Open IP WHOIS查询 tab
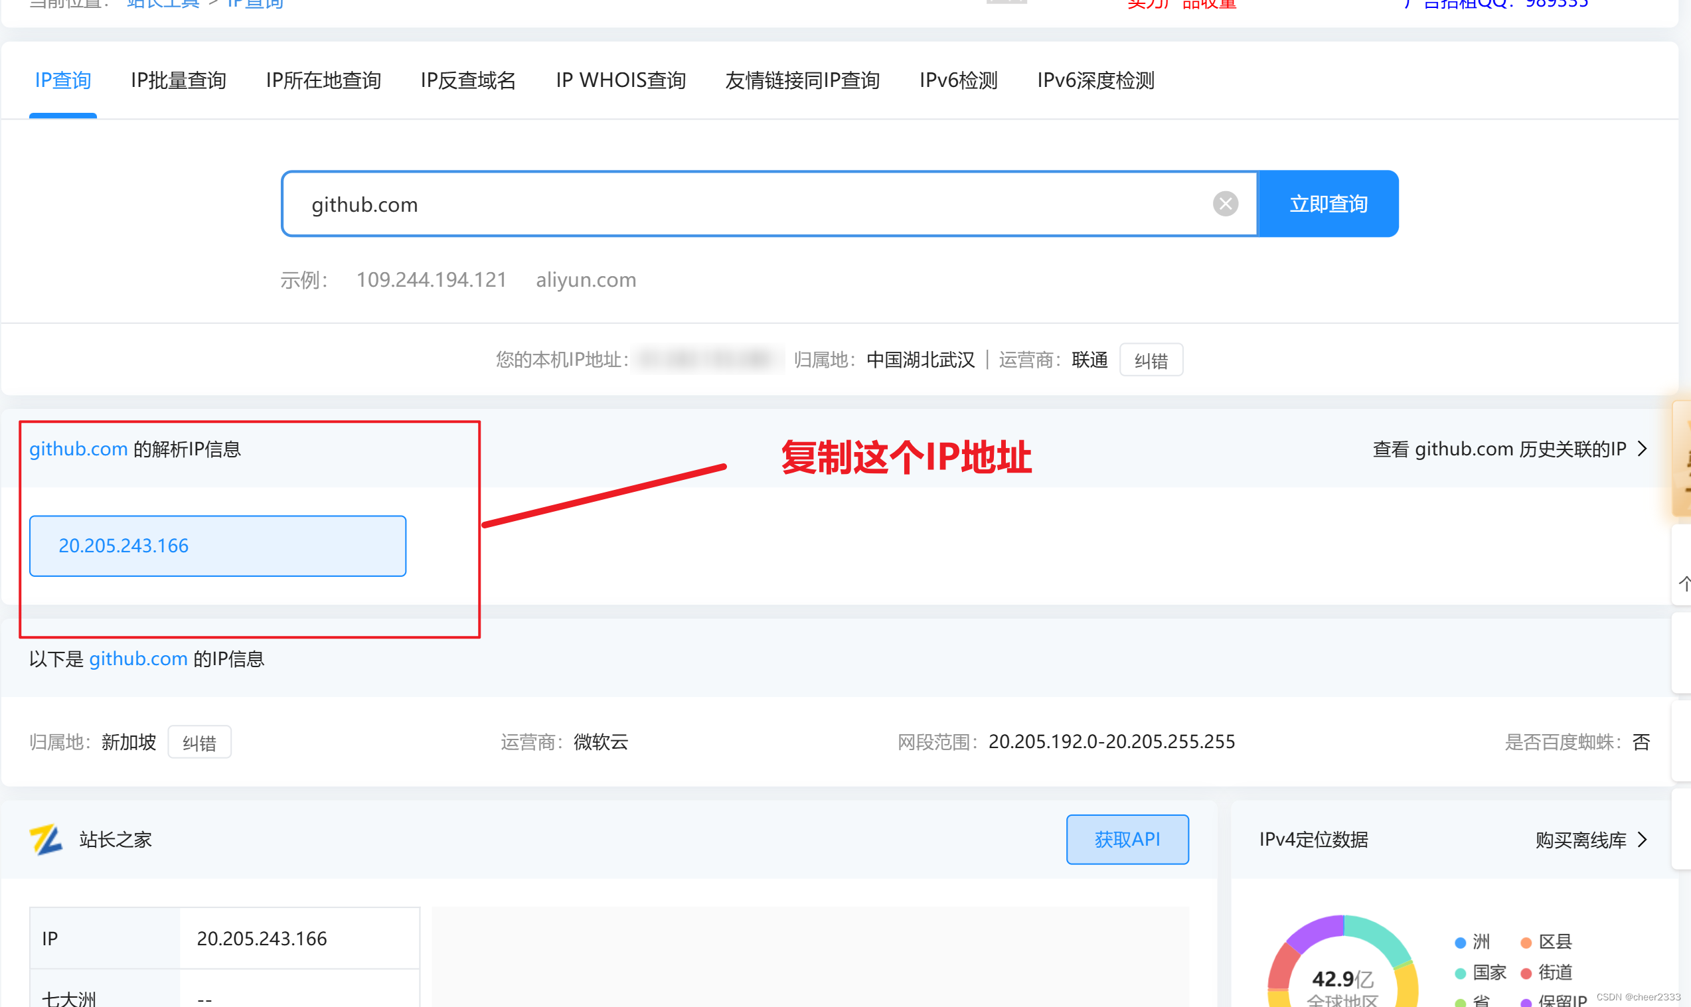 pos(621,81)
